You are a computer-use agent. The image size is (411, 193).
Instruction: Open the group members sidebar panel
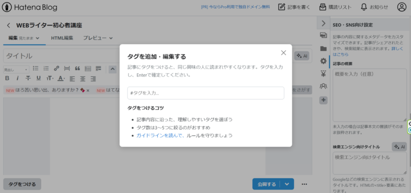[x=324, y=86]
